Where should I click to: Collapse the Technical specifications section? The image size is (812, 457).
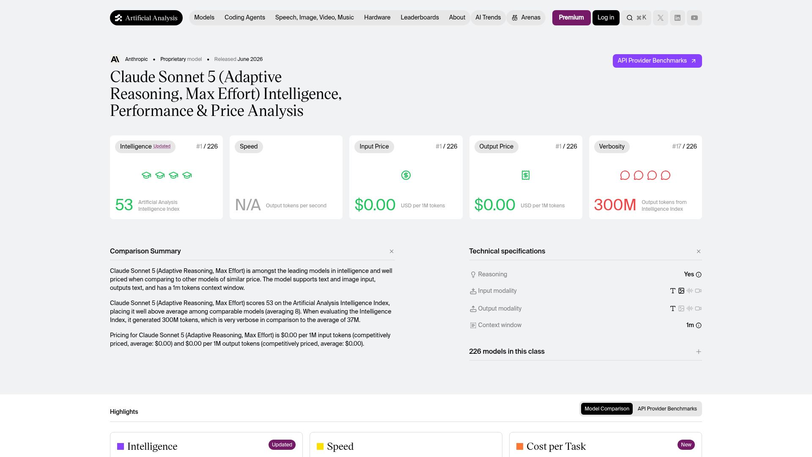699,251
